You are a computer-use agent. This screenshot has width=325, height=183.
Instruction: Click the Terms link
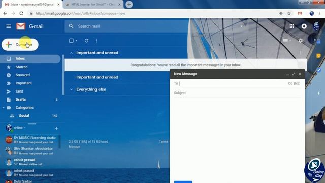164,142
